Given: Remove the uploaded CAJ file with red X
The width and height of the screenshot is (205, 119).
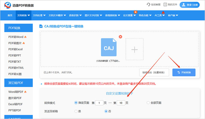Looking at the screenshot, I should 121,37.
